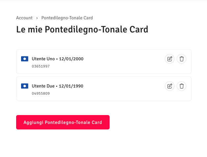Screen dimensions: 207x157
Task: Select the Utente Uno name text
Action: (x=43, y=59)
